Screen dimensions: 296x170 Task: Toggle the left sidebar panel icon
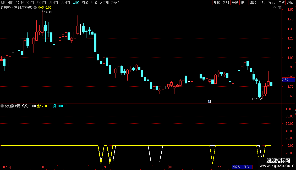[x=3, y=2]
